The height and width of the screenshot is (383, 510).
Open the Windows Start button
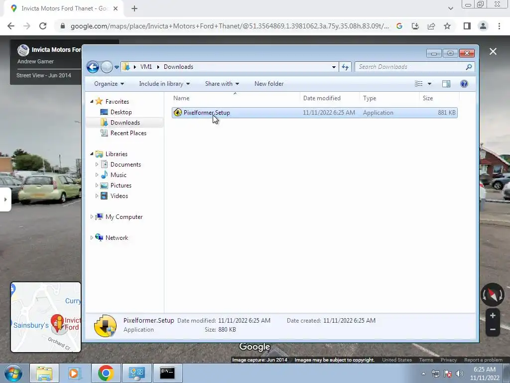pos(13,373)
